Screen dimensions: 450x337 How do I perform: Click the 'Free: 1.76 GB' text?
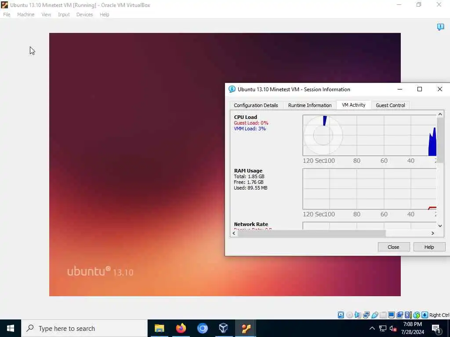tap(249, 182)
